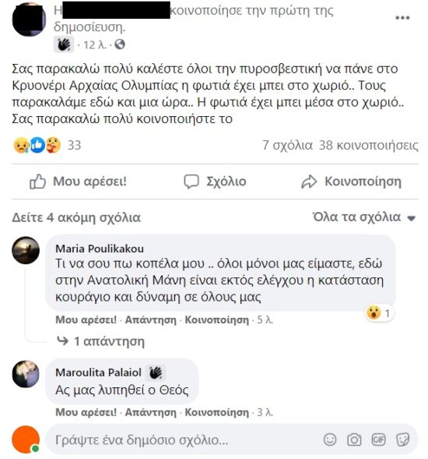This screenshot has width=428, height=459.
Task: Expand Δείτε 4 ακόμη σχόλια
Action: (x=76, y=217)
